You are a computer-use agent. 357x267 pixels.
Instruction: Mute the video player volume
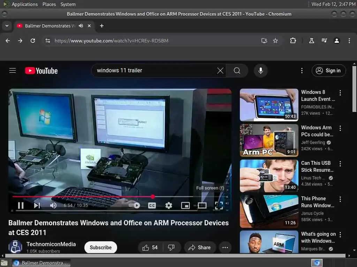[53, 205]
